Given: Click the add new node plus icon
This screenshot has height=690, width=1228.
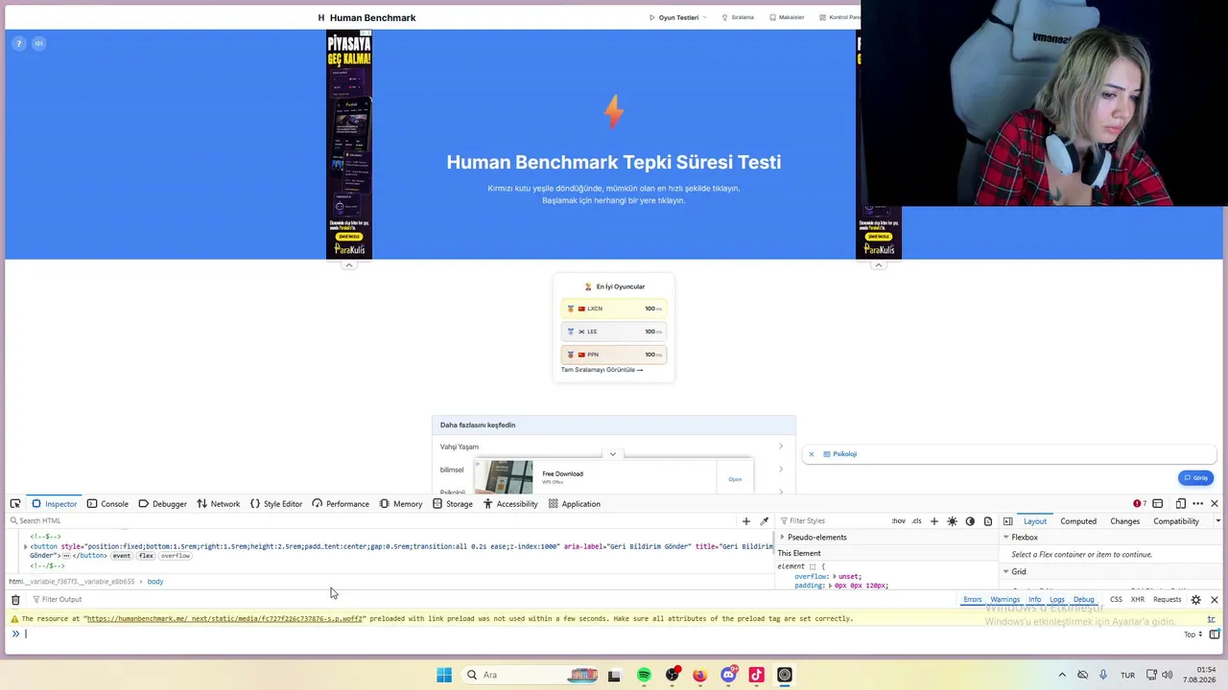Looking at the screenshot, I should pos(746,521).
